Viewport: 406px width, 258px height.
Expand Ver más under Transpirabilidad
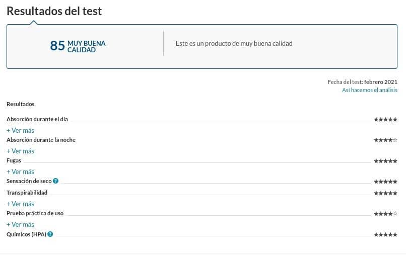click(x=20, y=204)
